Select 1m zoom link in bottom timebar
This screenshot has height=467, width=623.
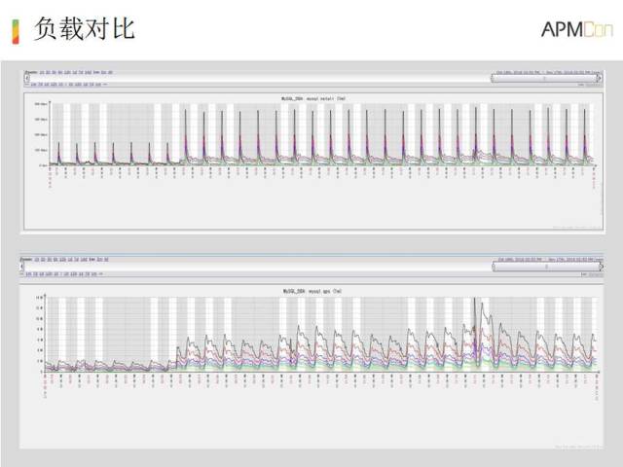click(92, 260)
